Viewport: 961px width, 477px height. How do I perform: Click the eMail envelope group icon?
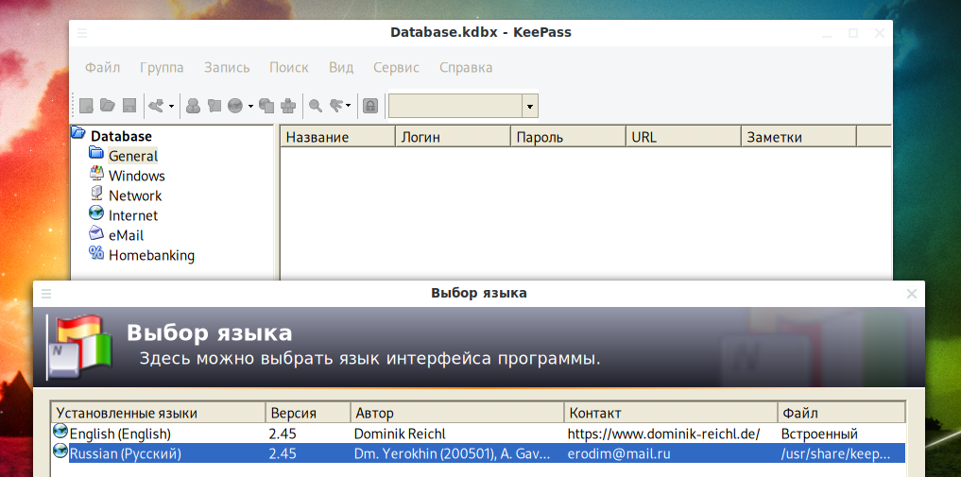(96, 232)
